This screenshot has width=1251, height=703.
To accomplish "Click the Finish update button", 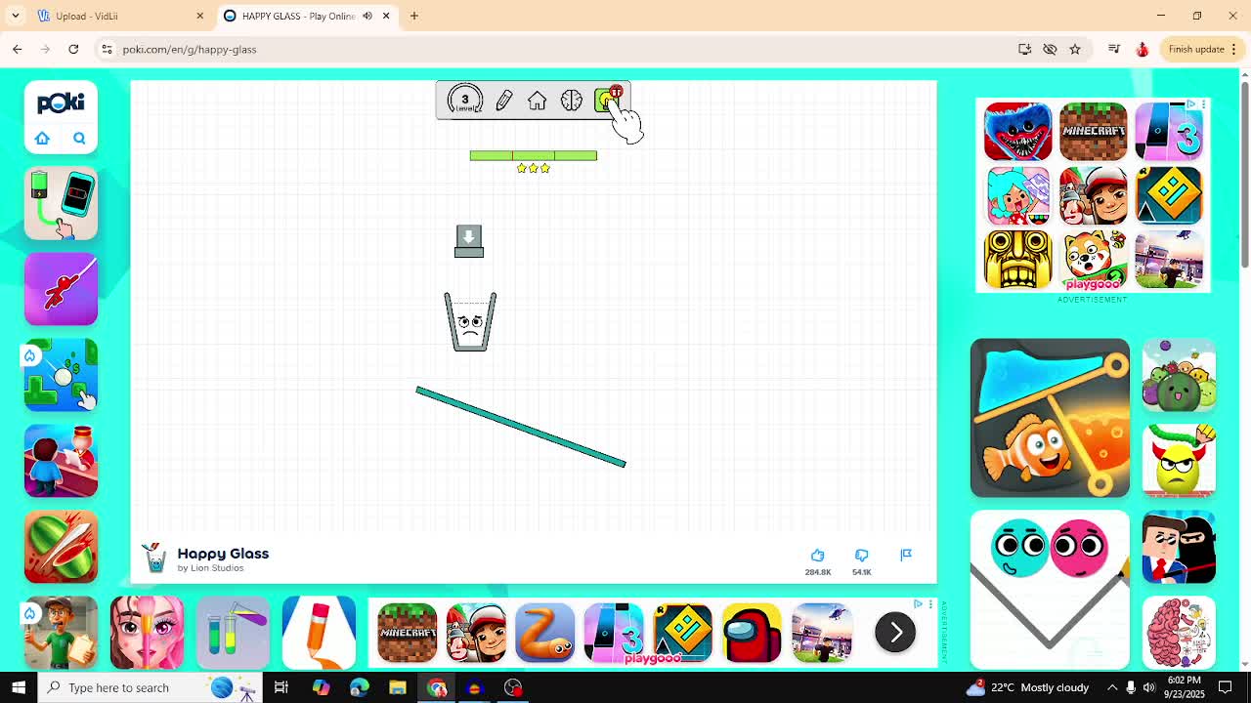I will (1195, 49).
